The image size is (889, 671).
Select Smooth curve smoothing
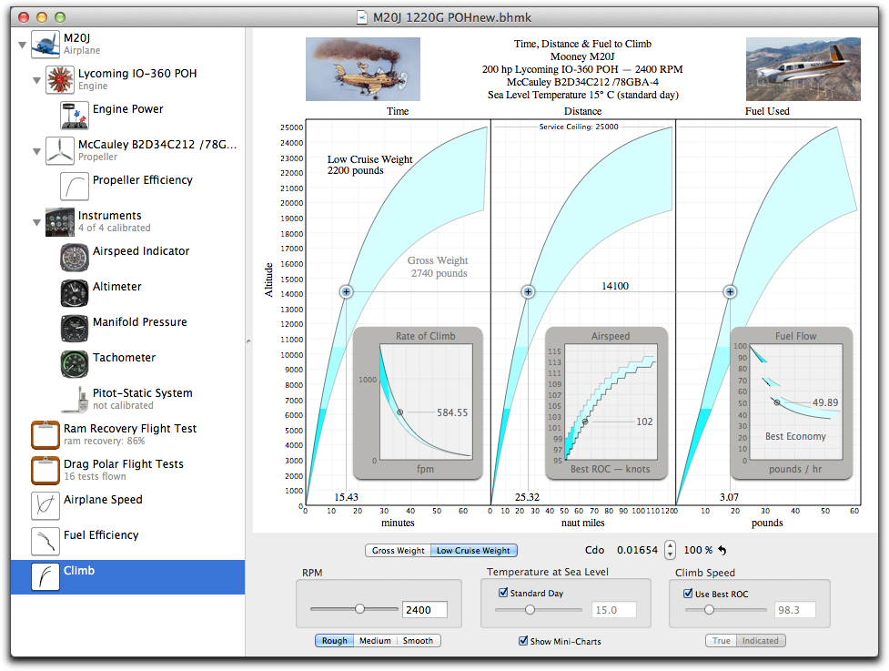(418, 640)
